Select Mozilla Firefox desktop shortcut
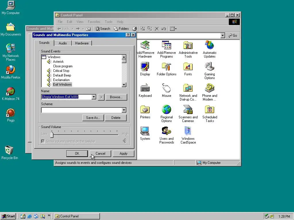 [x=11, y=72]
